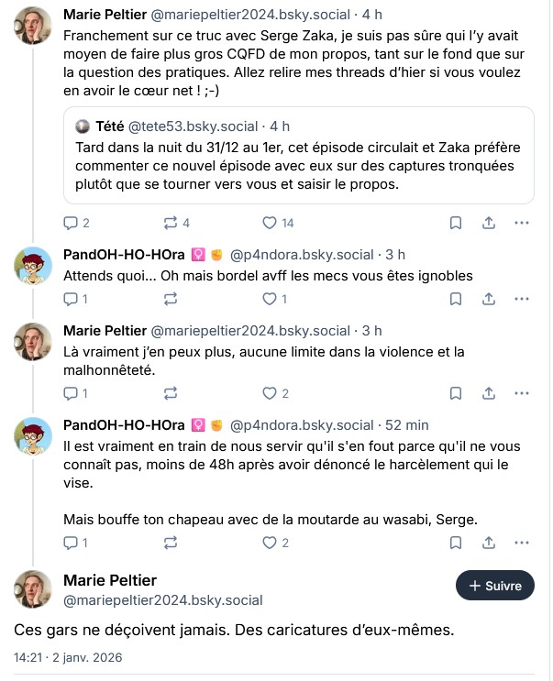Open more options on "bouffe ton chapeau" post
Screen dimensions: 553x681
[522, 543]
